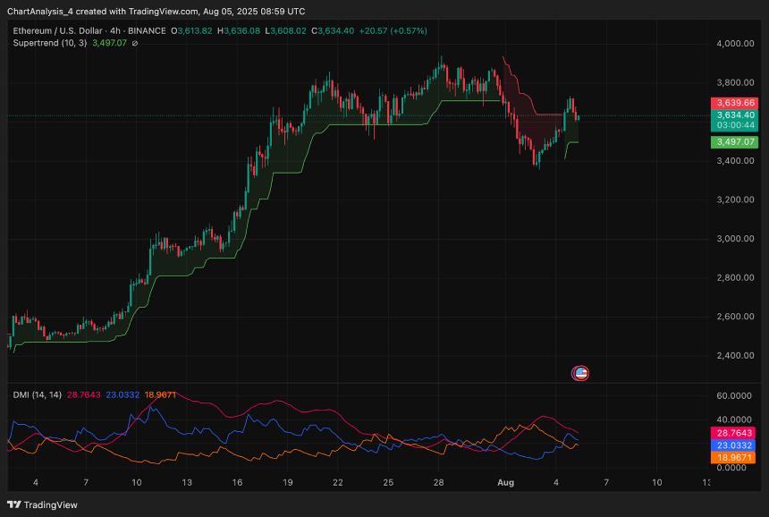The image size is (769, 517).
Task: Expand the BINANCE exchange selector
Action: click(x=148, y=30)
